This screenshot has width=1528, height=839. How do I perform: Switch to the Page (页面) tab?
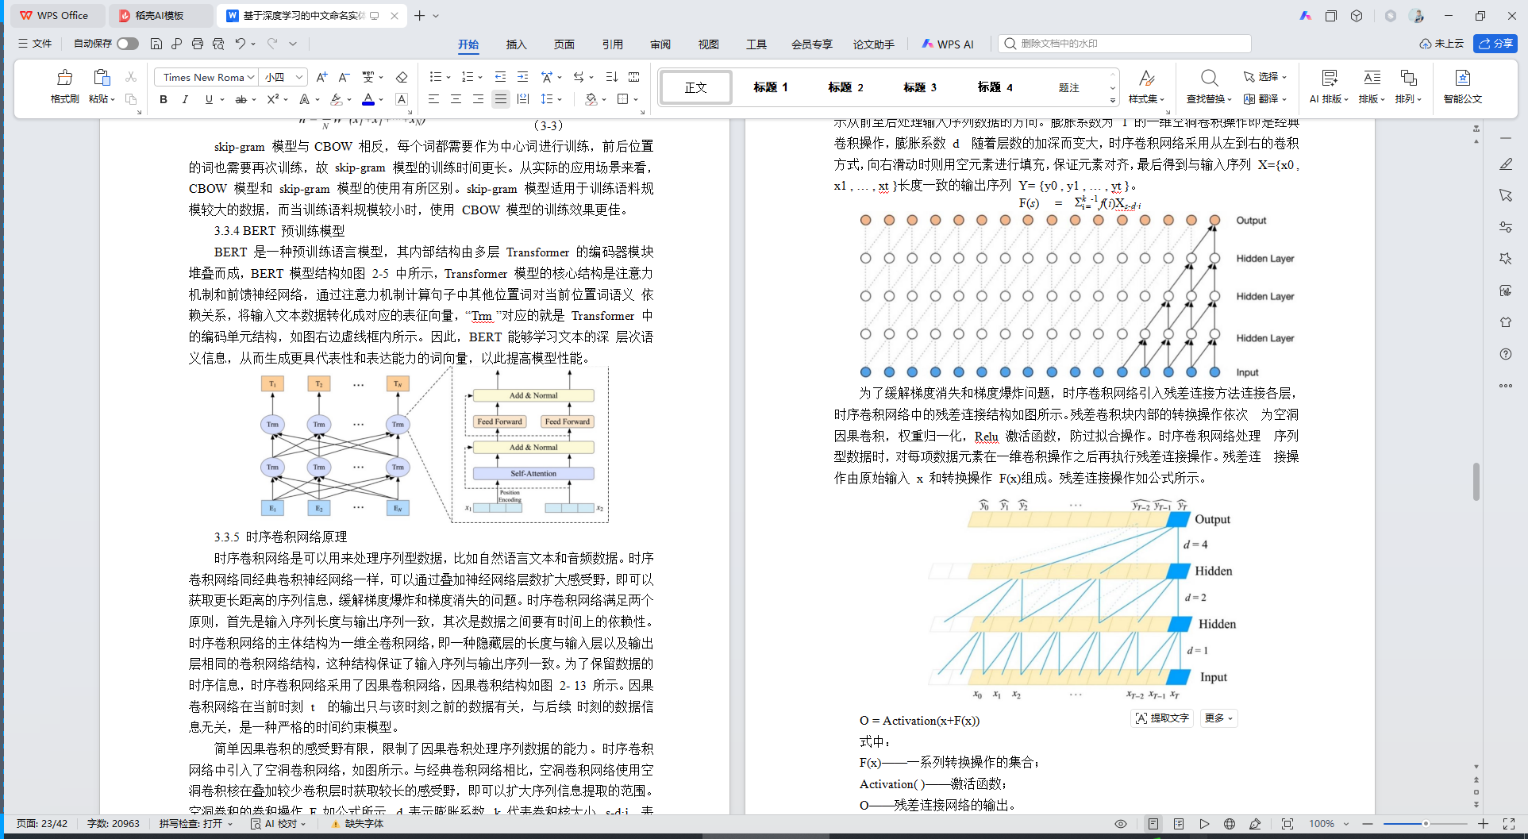click(x=564, y=44)
